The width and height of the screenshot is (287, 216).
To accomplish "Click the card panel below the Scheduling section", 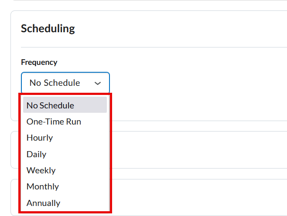I will point(196,149).
